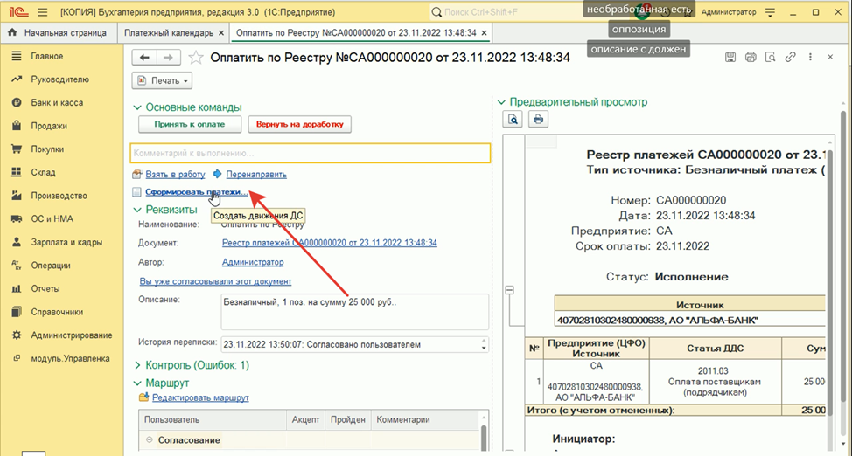Close the form with the header X button
Screen dimensions: 852x456
coord(830,57)
